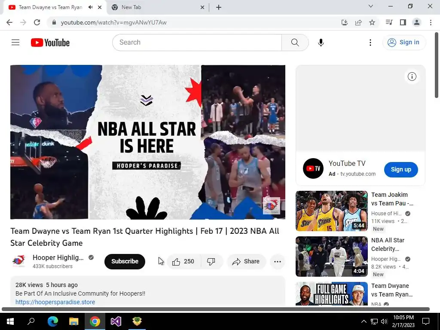Open the Chrome profile avatar
The width and height of the screenshot is (440, 330).
(x=417, y=22)
